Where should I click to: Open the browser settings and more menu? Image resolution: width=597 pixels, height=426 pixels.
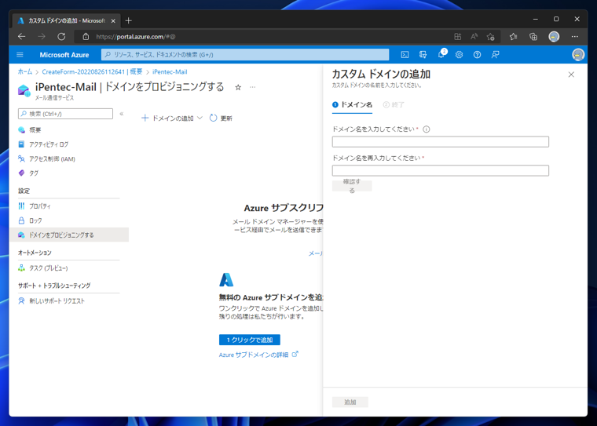[x=574, y=37]
